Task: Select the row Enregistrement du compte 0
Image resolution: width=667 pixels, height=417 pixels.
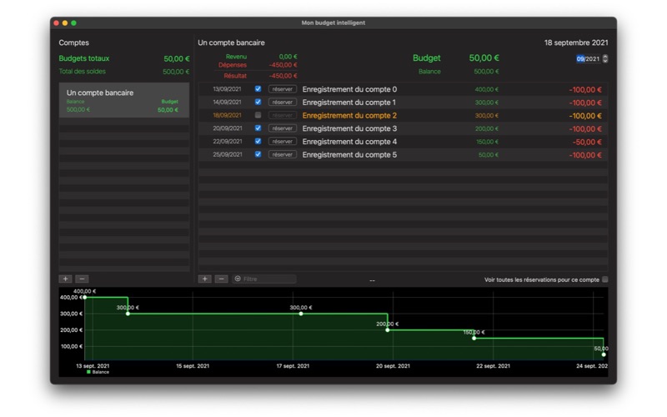Action: 403,89
